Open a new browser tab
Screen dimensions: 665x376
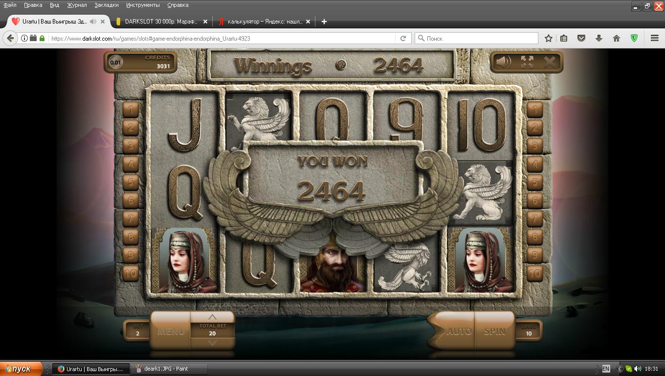coord(324,22)
